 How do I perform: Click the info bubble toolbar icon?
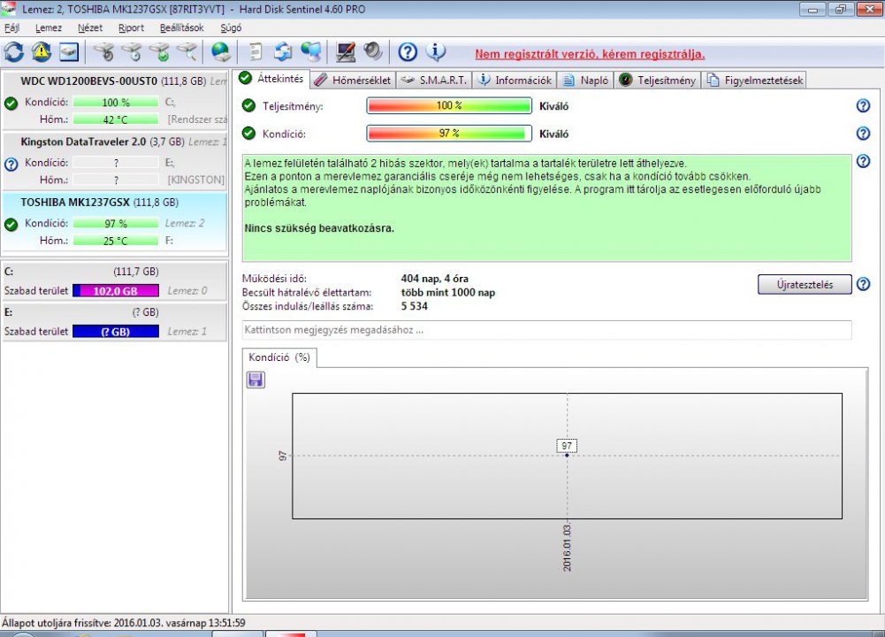pyautogui.click(x=435, y=52)
